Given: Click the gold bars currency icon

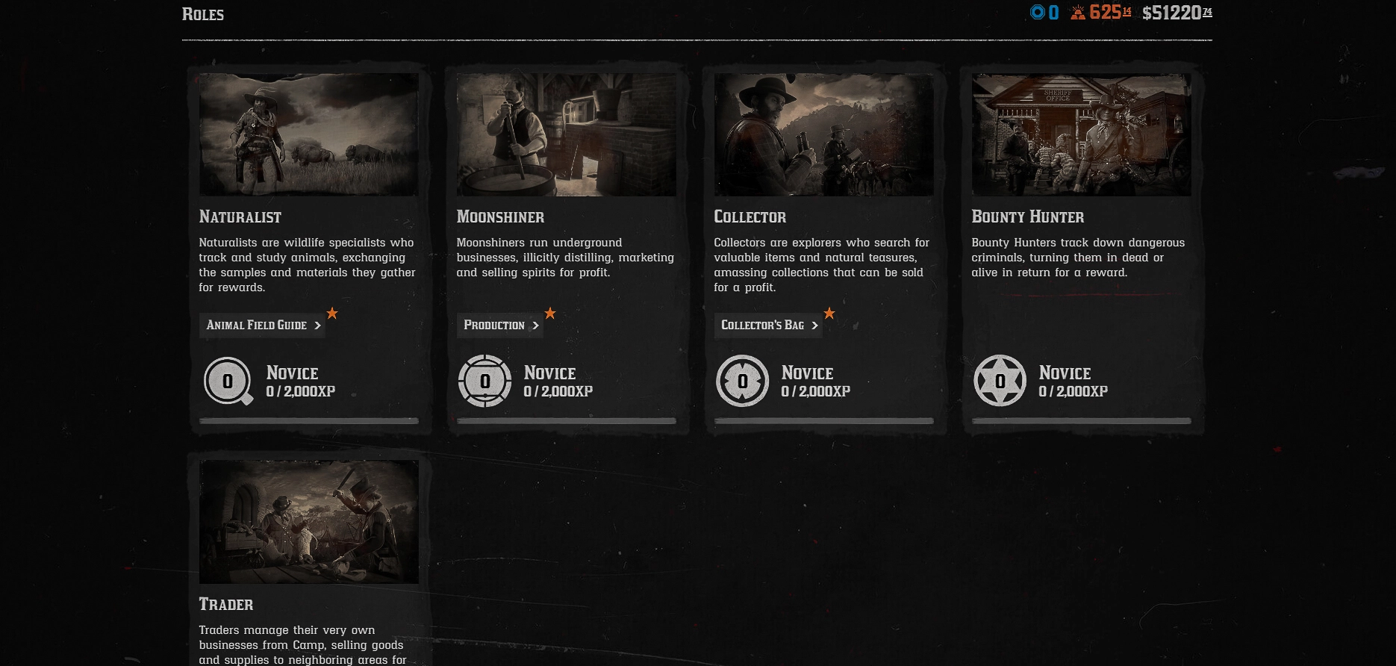Looking at the screenshot, I should tap(1077, 12).
